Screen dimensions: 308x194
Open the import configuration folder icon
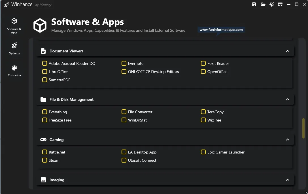(263, 4)
